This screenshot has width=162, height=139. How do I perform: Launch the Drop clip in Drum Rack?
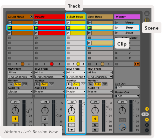(x=10, y=28)
